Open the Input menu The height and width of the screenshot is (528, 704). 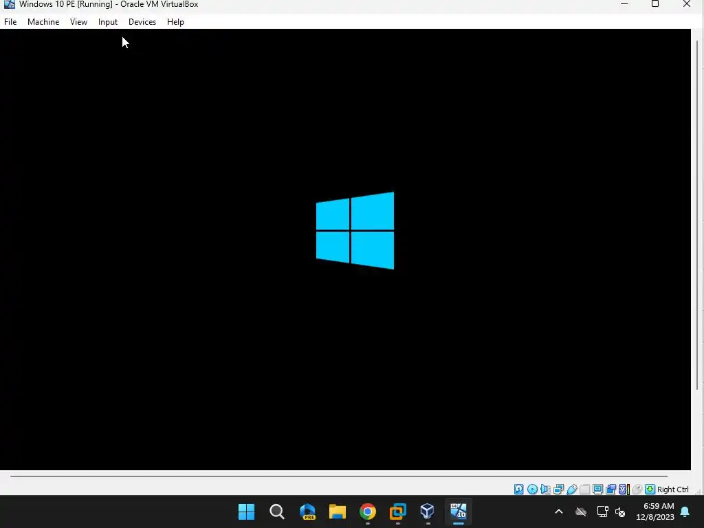[108, 22]
